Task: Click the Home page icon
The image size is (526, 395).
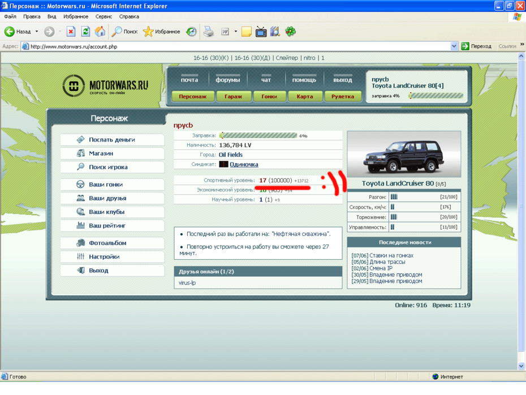Action: pos(100,32)
